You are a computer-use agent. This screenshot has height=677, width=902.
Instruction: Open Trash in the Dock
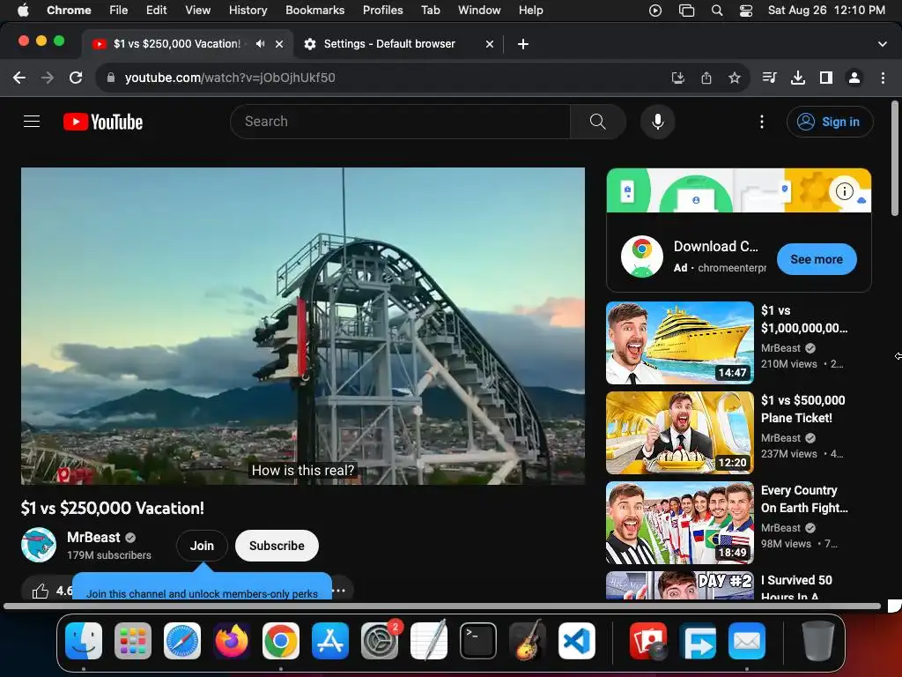[x=818, y=641]
